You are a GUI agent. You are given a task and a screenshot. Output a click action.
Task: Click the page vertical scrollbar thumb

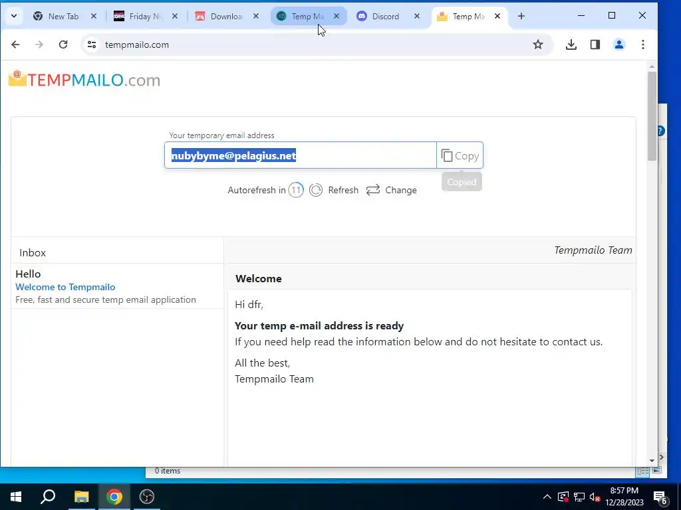652,116
